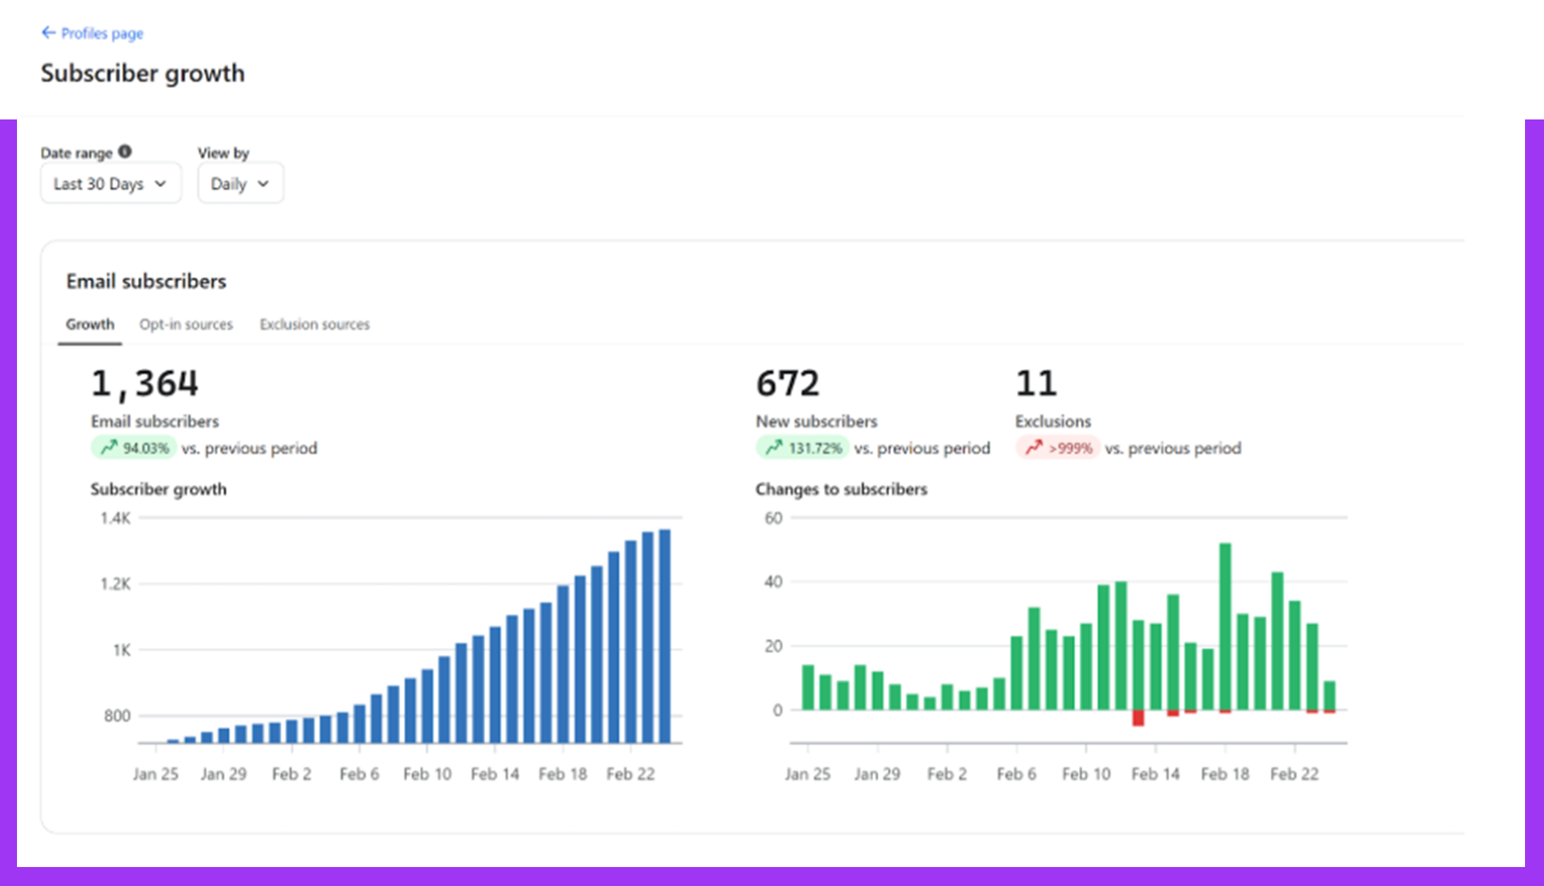Click the 1,364 email subscribers total

144,384
